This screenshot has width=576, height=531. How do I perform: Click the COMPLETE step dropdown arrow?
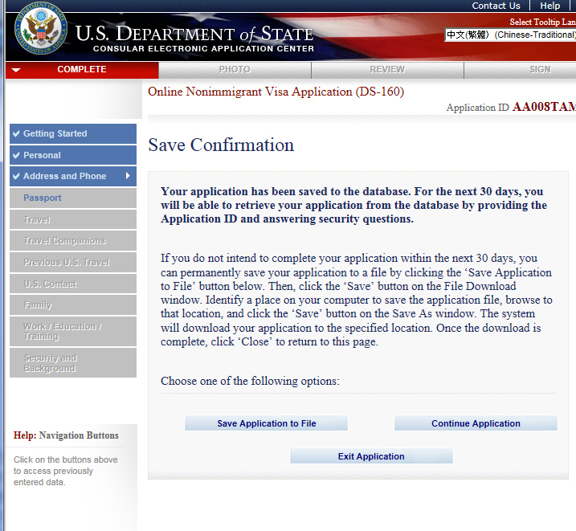[16, 70]
